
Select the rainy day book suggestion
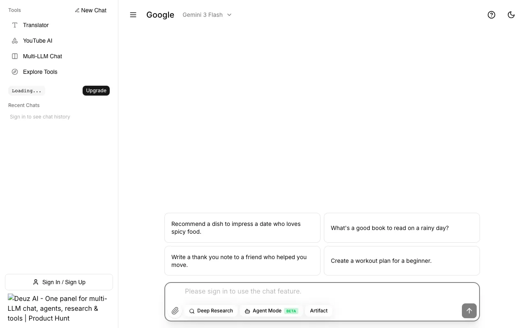402,228
